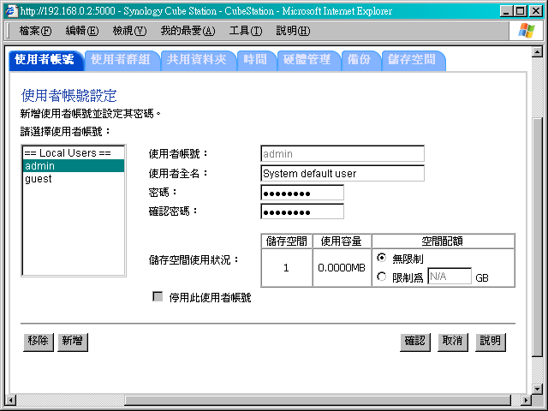Click the 使用者全名 field with System default user
Image resolution: width=548 pixels, height=411 pixels.
(x=342, y=173)
